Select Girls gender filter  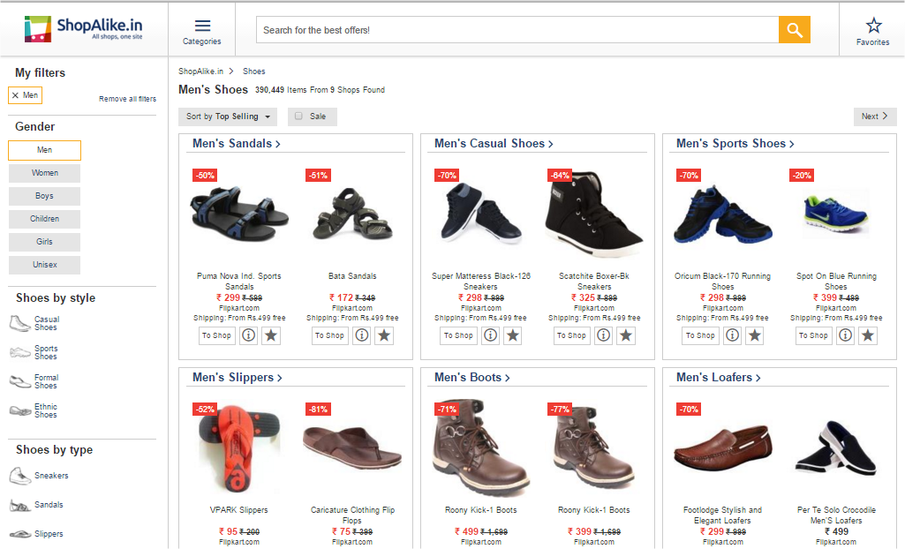point(44,242)
